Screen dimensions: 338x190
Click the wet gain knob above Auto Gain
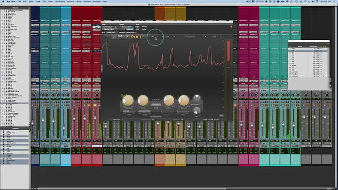tap(197, 98)
